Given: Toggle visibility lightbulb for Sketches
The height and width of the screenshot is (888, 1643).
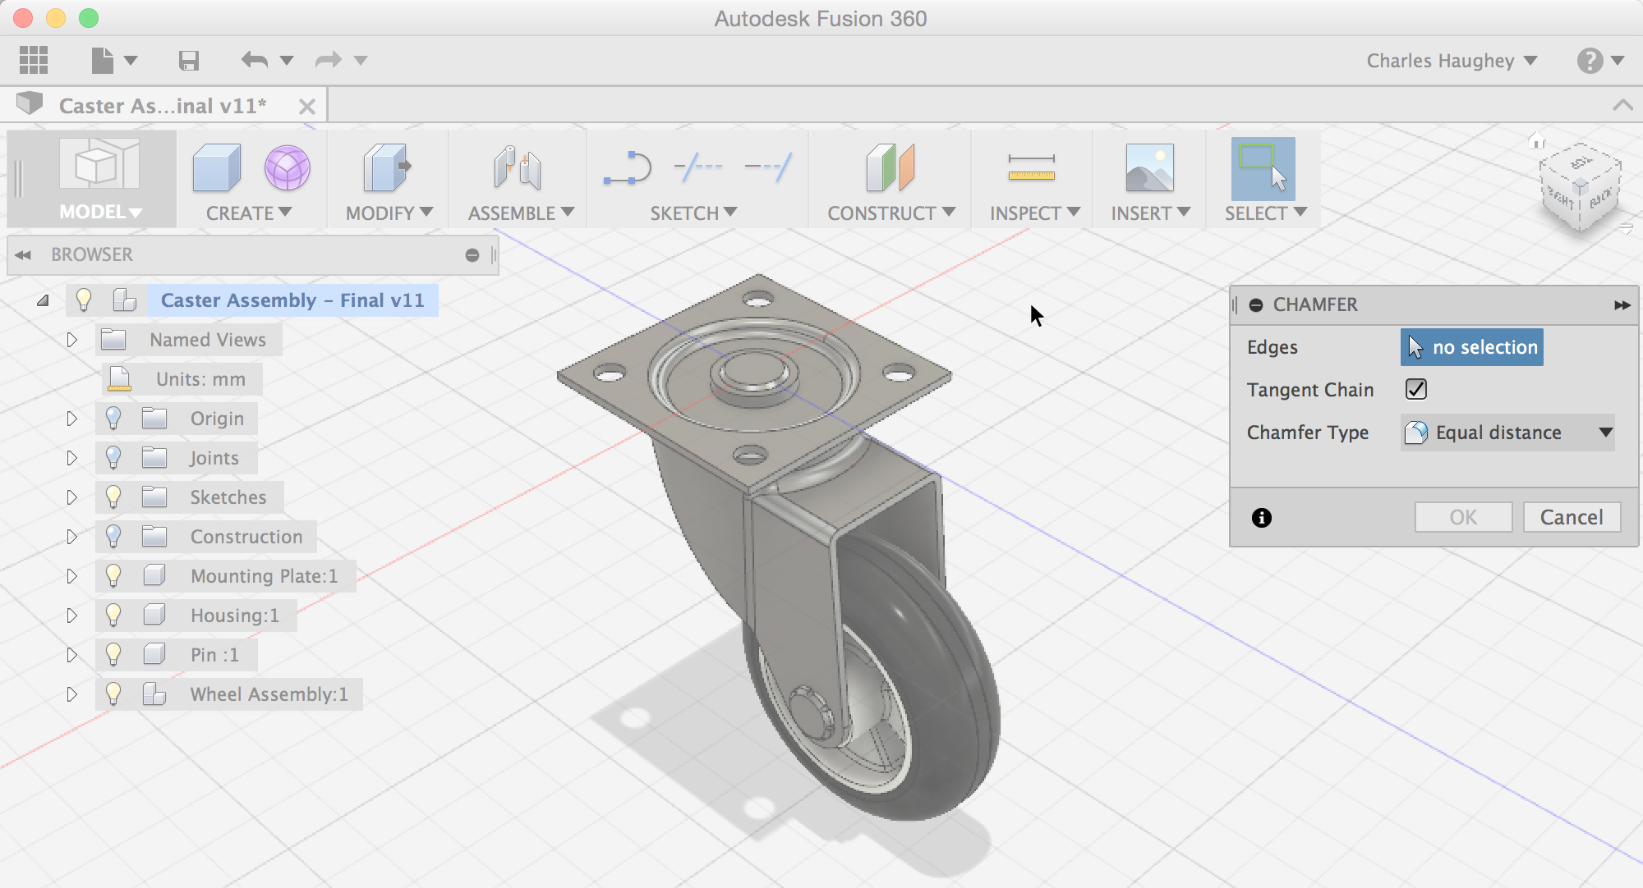Looking at the screenshot, I should (113, 497).
